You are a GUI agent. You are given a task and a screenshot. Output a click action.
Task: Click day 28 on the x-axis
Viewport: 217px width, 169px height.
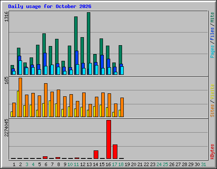pos(184,164)
